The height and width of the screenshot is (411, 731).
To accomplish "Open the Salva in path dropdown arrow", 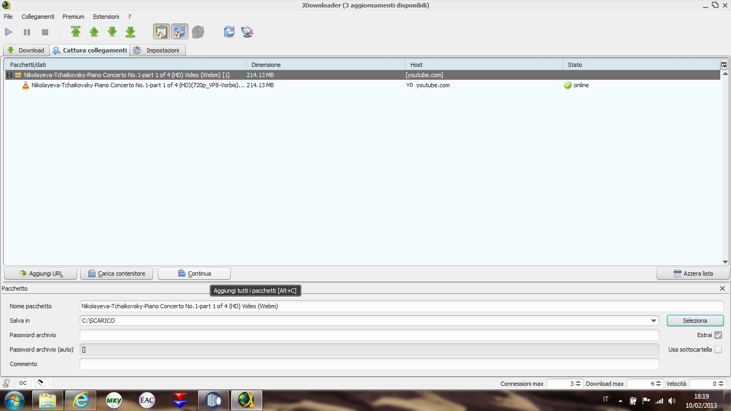I will click(654, 321).
